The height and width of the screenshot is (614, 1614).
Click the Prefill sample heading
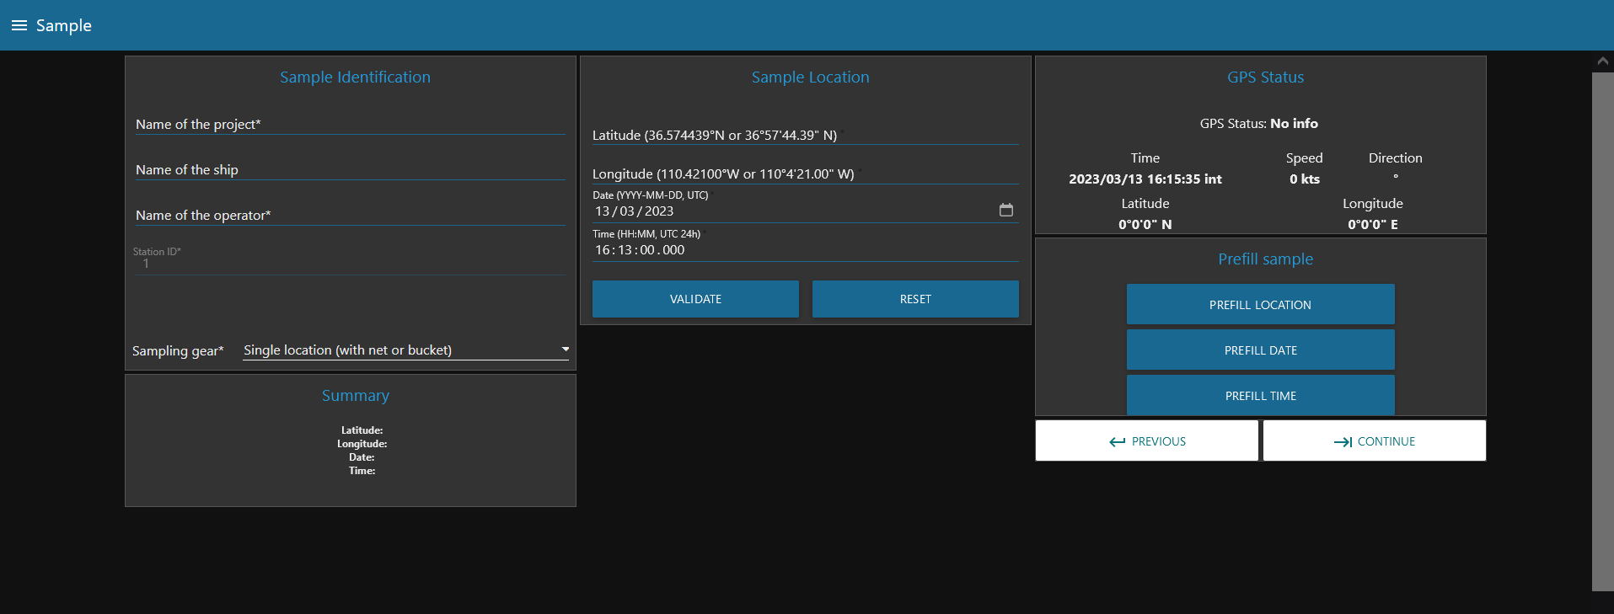[1265, 259]
